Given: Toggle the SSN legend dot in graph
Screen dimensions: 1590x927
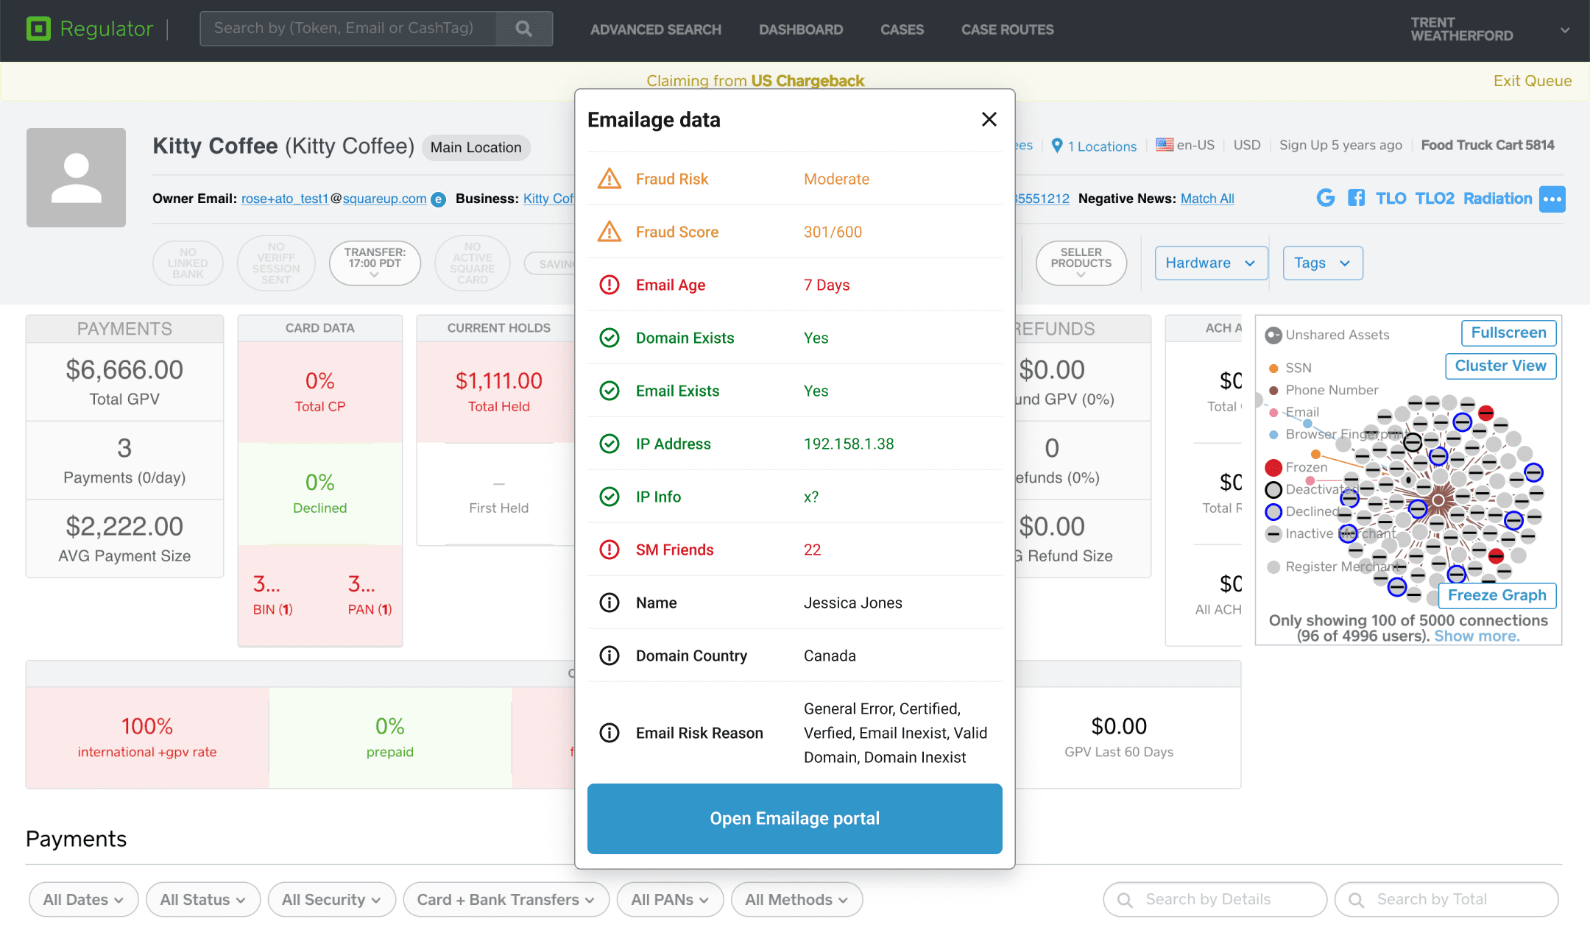Looking at the screenshot, I should tap(1273, 368).
